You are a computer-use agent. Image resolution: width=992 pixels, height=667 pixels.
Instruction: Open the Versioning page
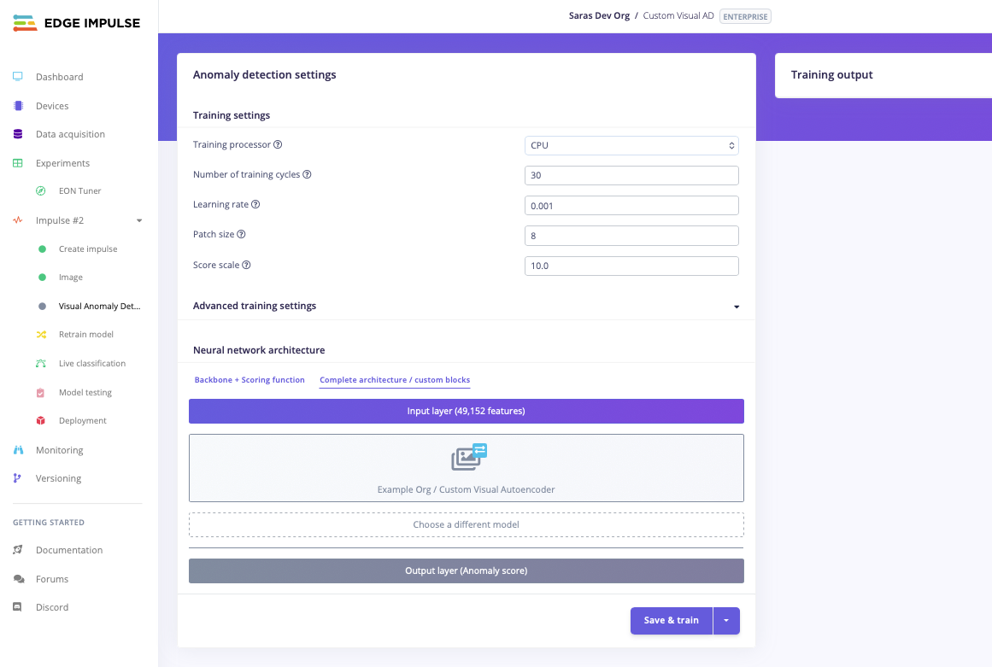[x=58, y=478]
